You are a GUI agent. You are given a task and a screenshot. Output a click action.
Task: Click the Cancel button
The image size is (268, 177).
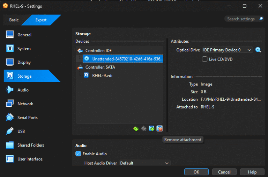[224, 172]
